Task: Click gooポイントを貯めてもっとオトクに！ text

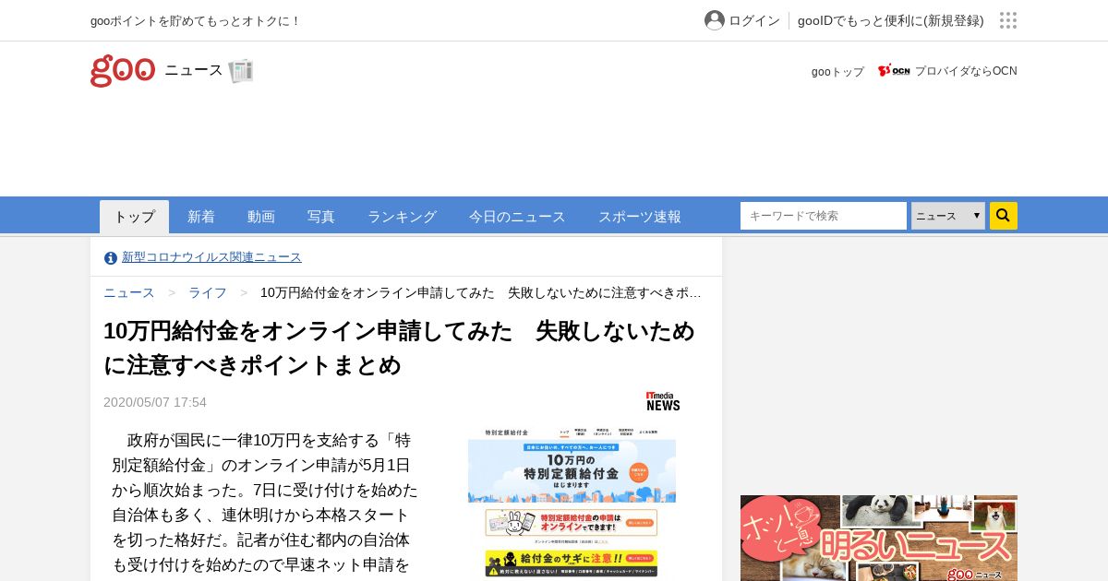Action: point(196,20)
